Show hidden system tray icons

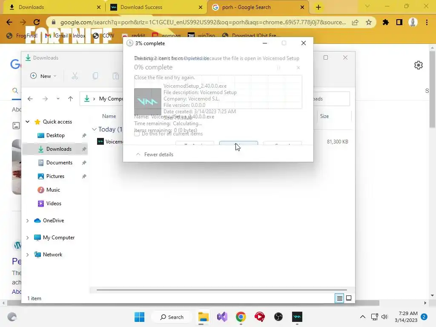coord(363,317)
